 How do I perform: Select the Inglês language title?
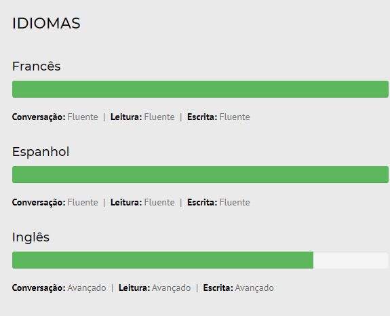tap(31, 237)
